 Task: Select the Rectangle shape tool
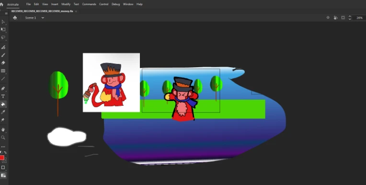click(x=3, y=71)
